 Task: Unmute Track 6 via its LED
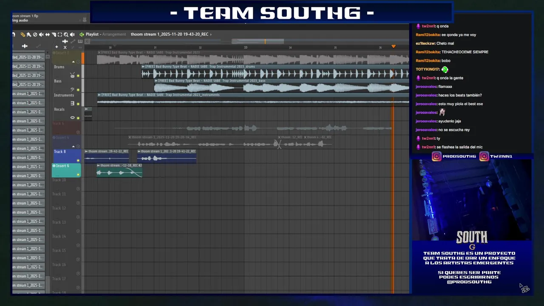[78, 132]
